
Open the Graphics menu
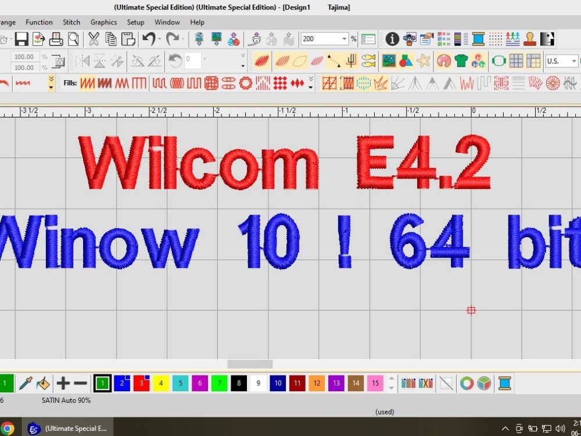(x=104, y=22)
